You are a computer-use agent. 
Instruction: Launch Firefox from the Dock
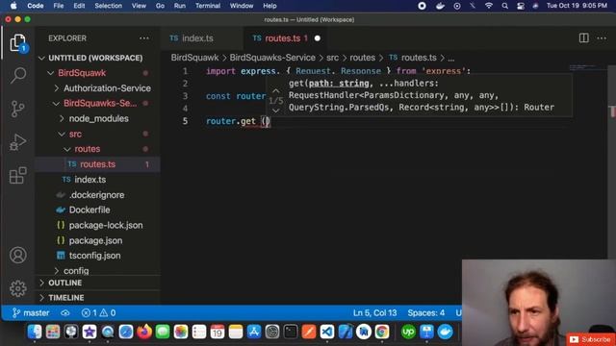(144, 332)
